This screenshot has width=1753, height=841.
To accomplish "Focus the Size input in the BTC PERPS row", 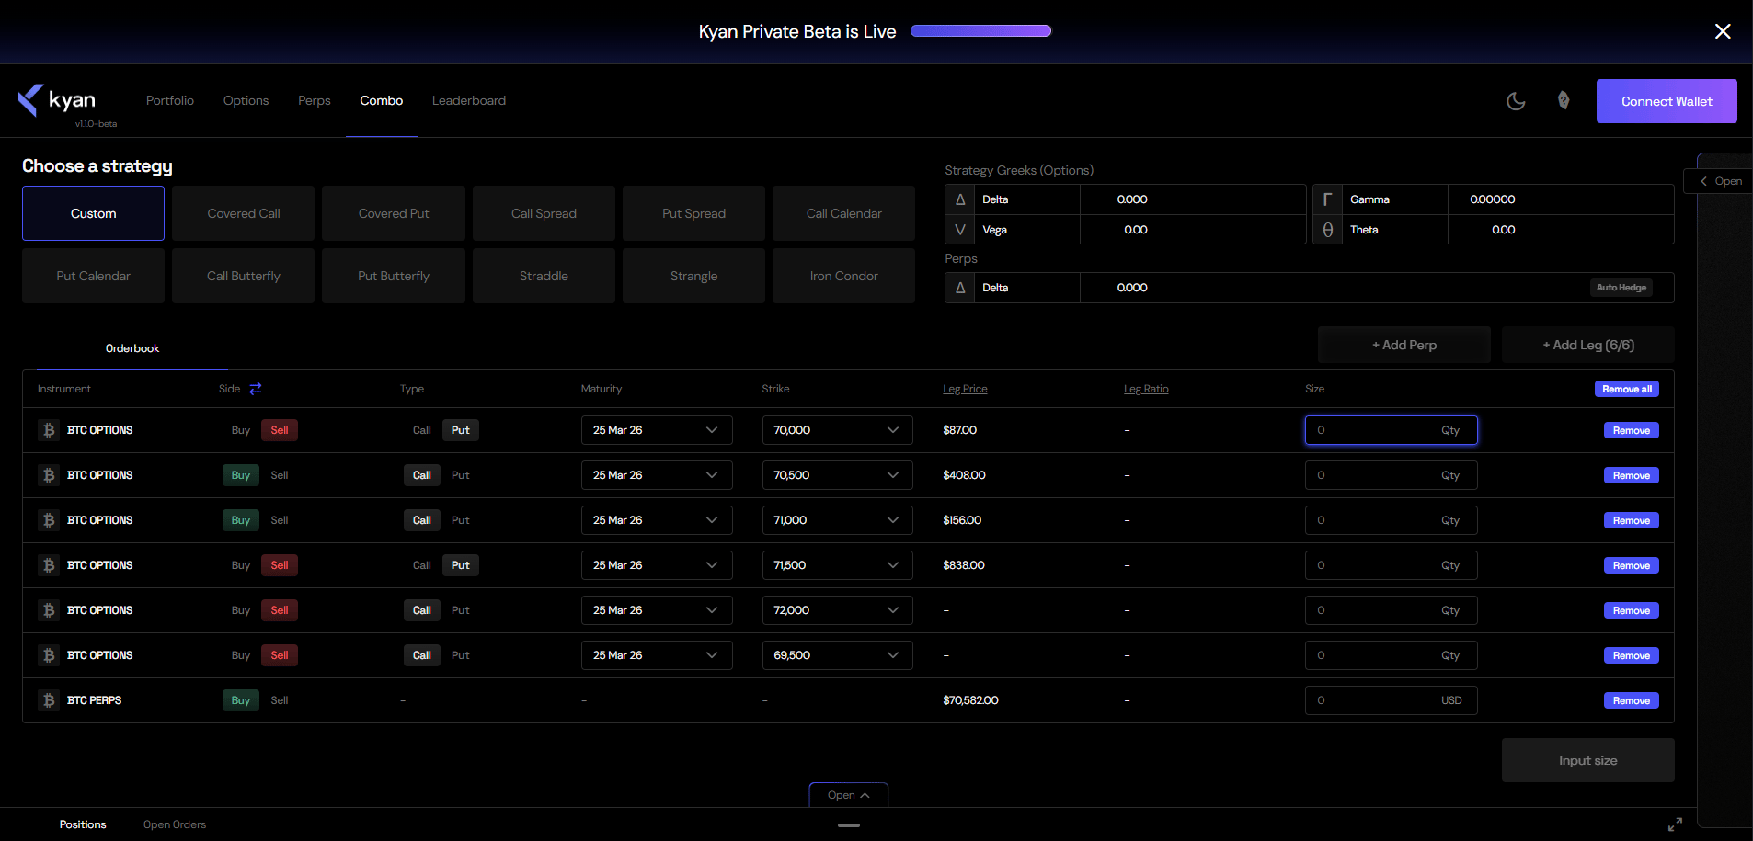I will 1366,700.
